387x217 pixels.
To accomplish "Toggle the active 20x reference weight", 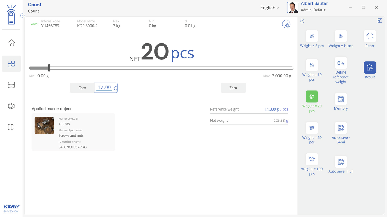I will tap(312, 97).
